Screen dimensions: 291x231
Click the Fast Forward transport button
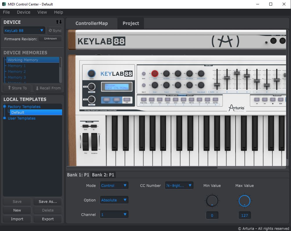point(265,100)
